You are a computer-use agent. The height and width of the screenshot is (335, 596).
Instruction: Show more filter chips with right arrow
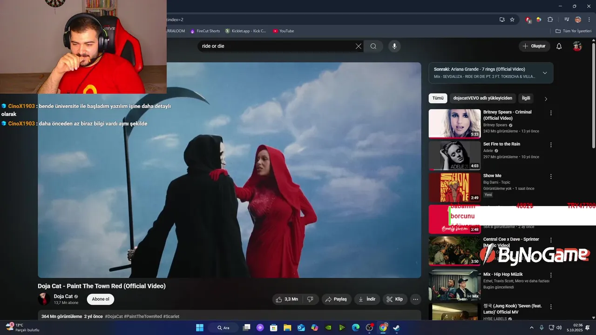pyautogui.click(x=546, y=99)
